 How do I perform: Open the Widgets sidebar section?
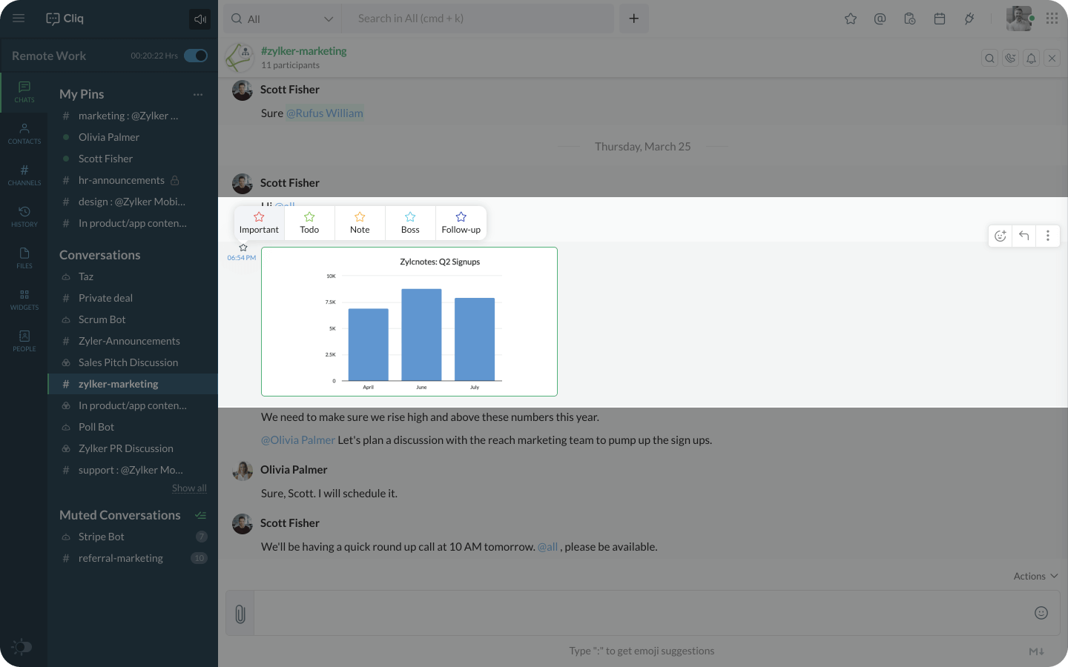pos(24,299)
